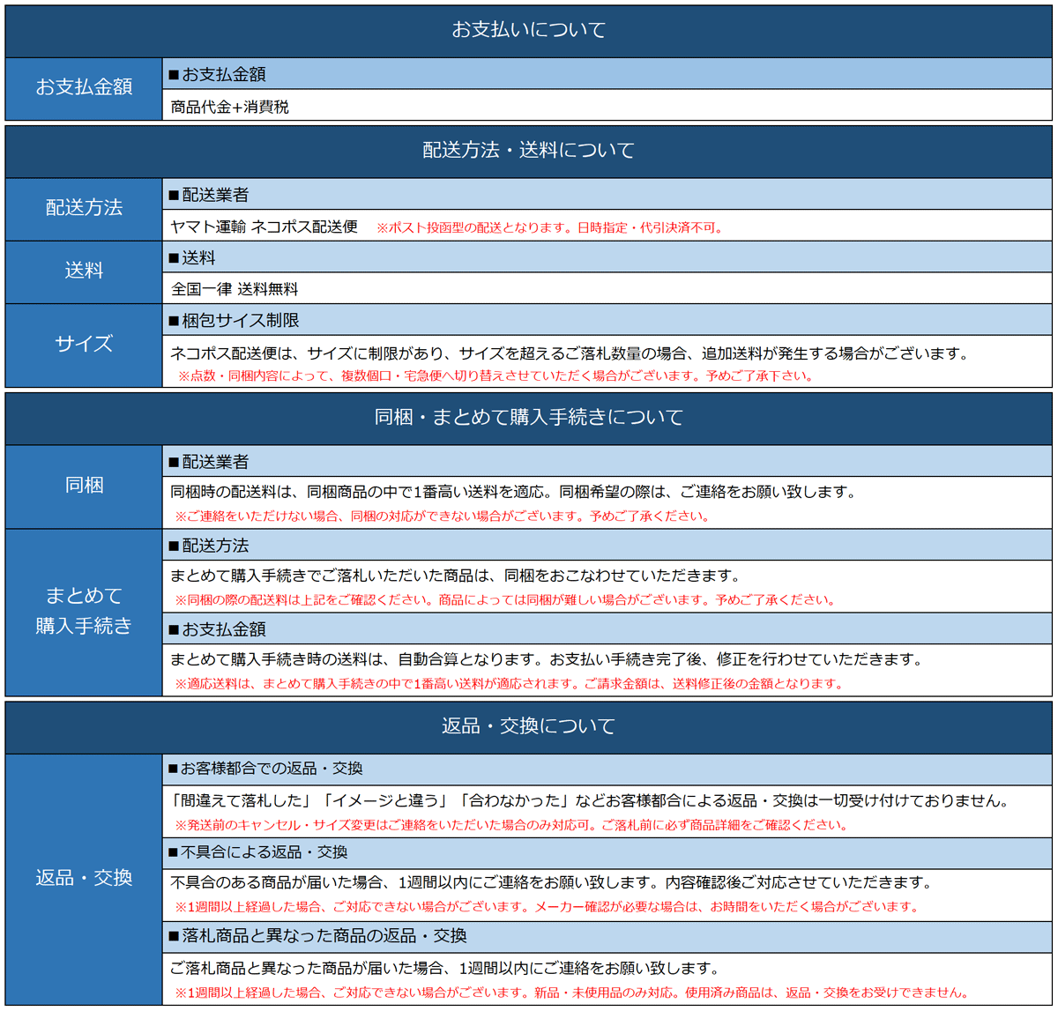
Task: Click the sentence まとめて購入手続き時の送料は、自動合算
Action: tap(547, 659)
